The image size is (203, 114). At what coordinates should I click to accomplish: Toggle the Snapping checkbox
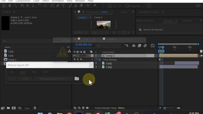pyautogui.click(x=128, y=6)
